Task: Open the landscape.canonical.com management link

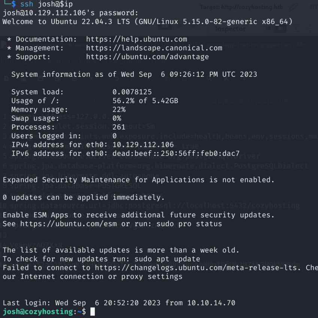Action: pyautogui.click(x=154, y=48)
